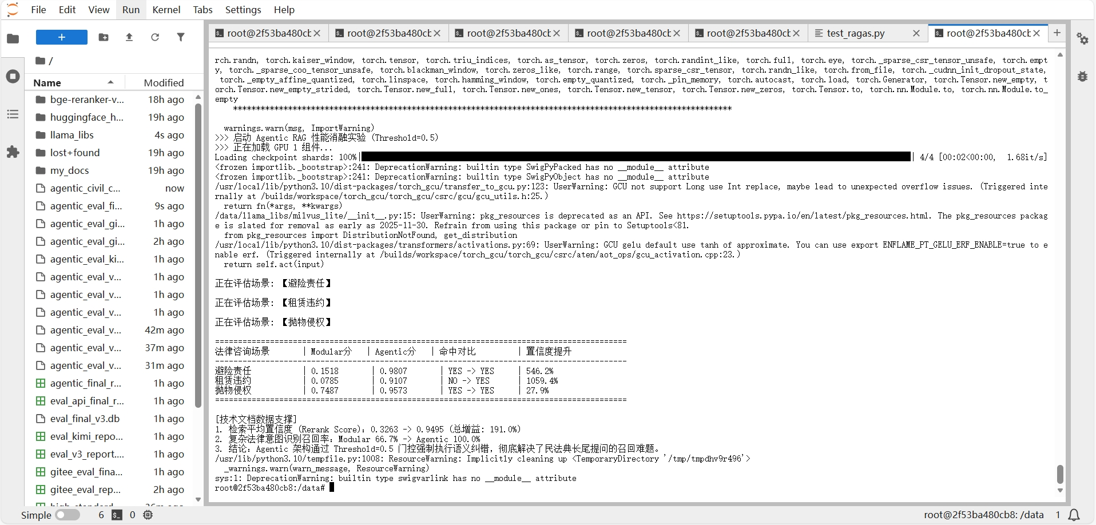Open the Property Inspector gears icon
The width and height of the screenshot is (1096, 525).
[1082, 39]
